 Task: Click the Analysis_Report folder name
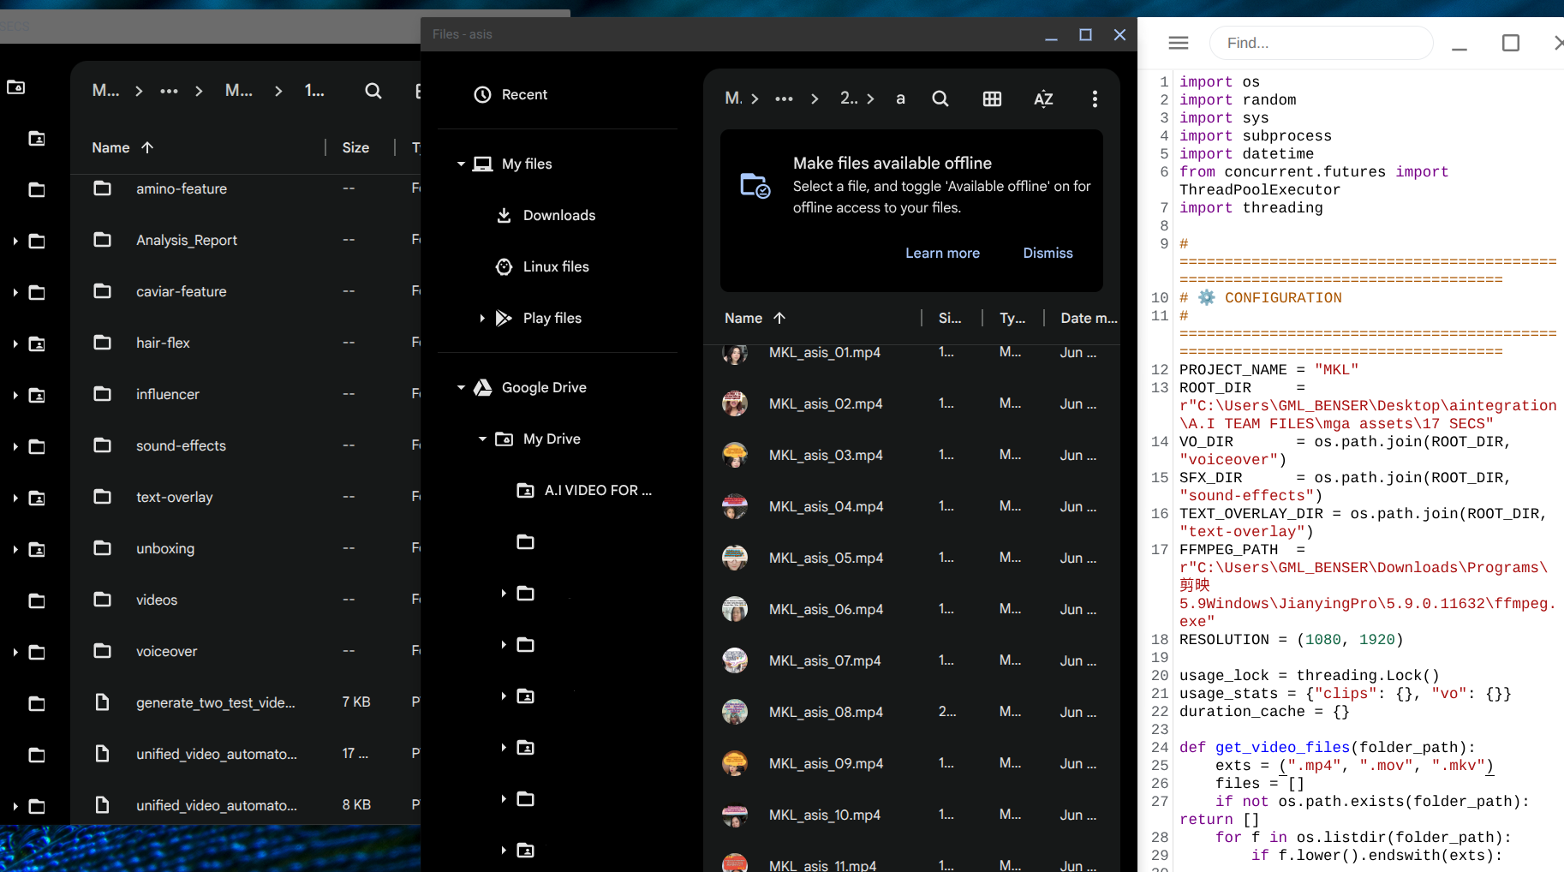click(x=187, y=240)
